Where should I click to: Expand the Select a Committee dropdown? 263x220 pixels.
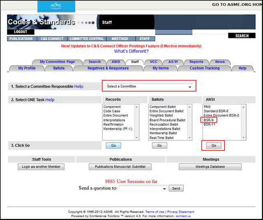[149, 87]
